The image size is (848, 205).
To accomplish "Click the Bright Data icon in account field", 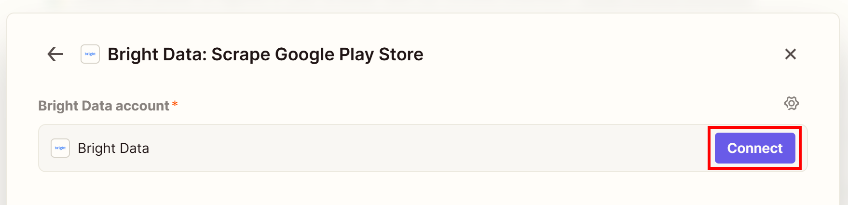I will coord(60,148).
